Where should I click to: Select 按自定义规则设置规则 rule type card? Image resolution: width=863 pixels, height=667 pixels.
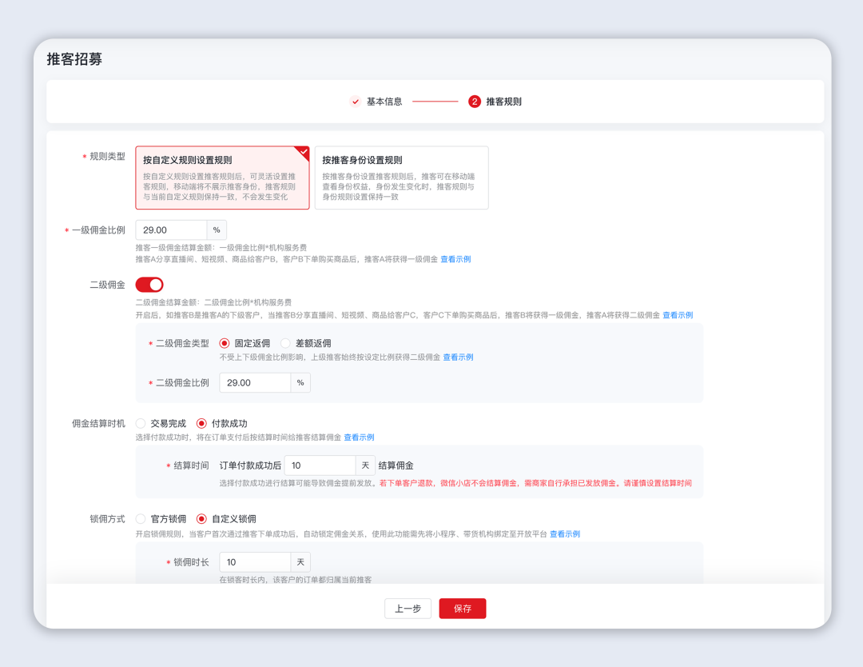(x=222, y=178)
